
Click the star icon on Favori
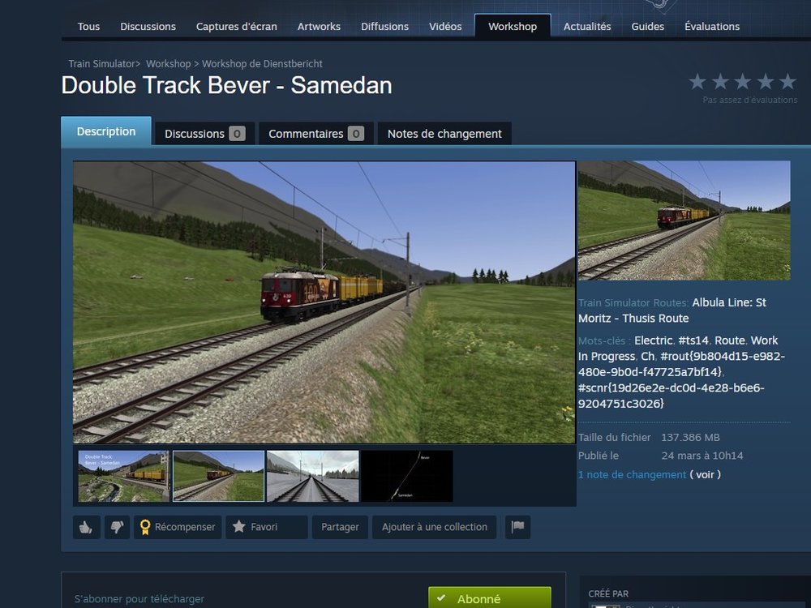(x=239, y=526)
